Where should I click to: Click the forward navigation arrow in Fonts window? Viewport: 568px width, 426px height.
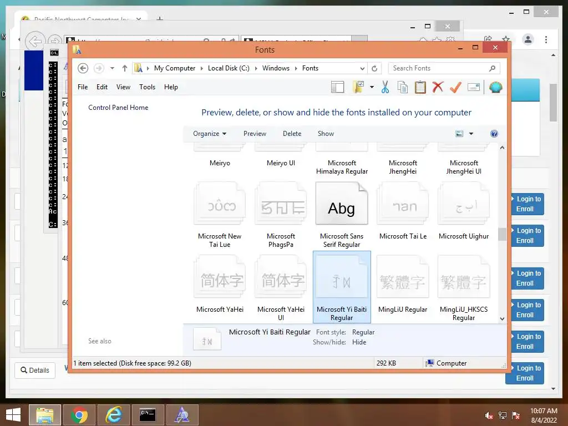coord(99,68)
